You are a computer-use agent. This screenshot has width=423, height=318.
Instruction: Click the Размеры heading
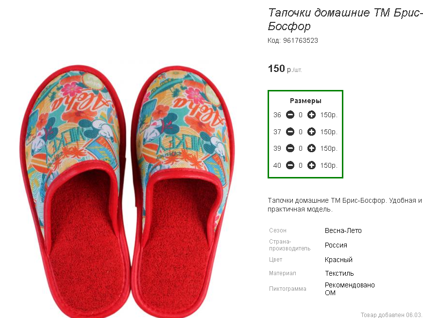[305, 101]
